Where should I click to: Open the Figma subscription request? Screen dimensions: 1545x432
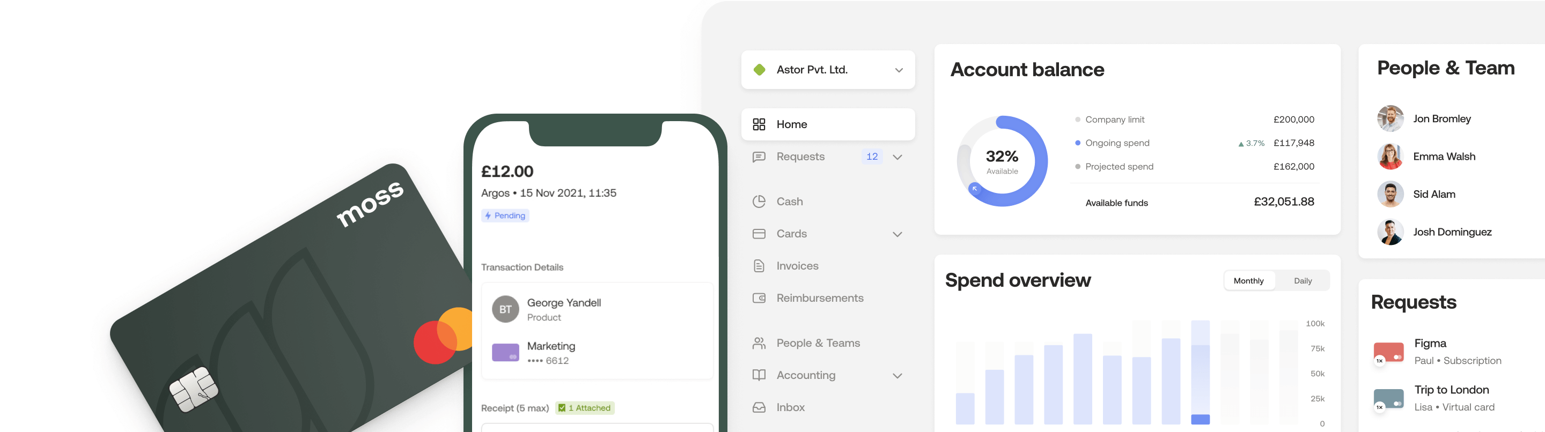[1458, 352]
